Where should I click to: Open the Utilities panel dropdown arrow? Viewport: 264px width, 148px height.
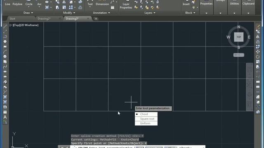(x=234, y=13)
